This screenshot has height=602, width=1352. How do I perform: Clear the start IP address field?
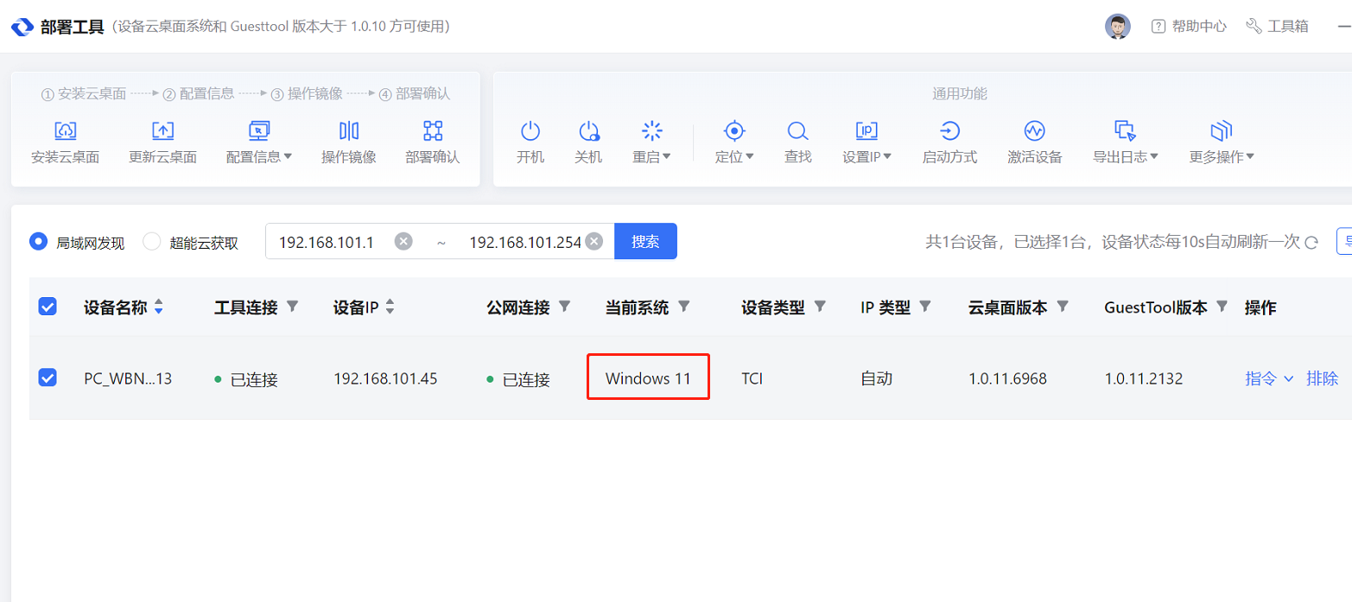click(403, 242)
